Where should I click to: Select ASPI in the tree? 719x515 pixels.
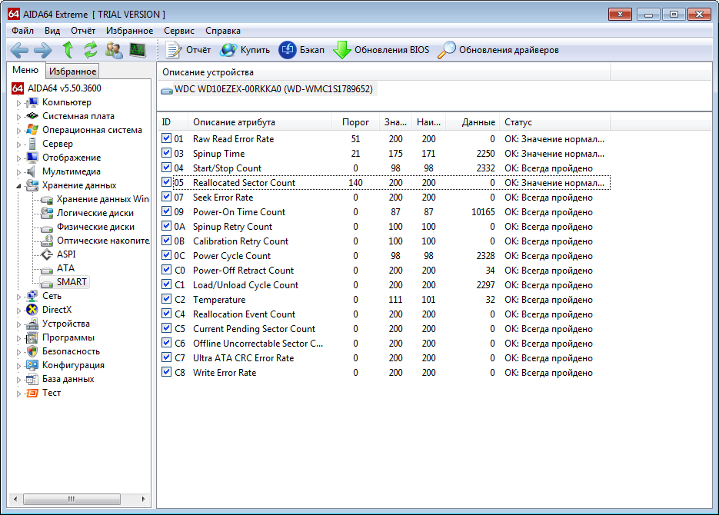coord(66,254)
